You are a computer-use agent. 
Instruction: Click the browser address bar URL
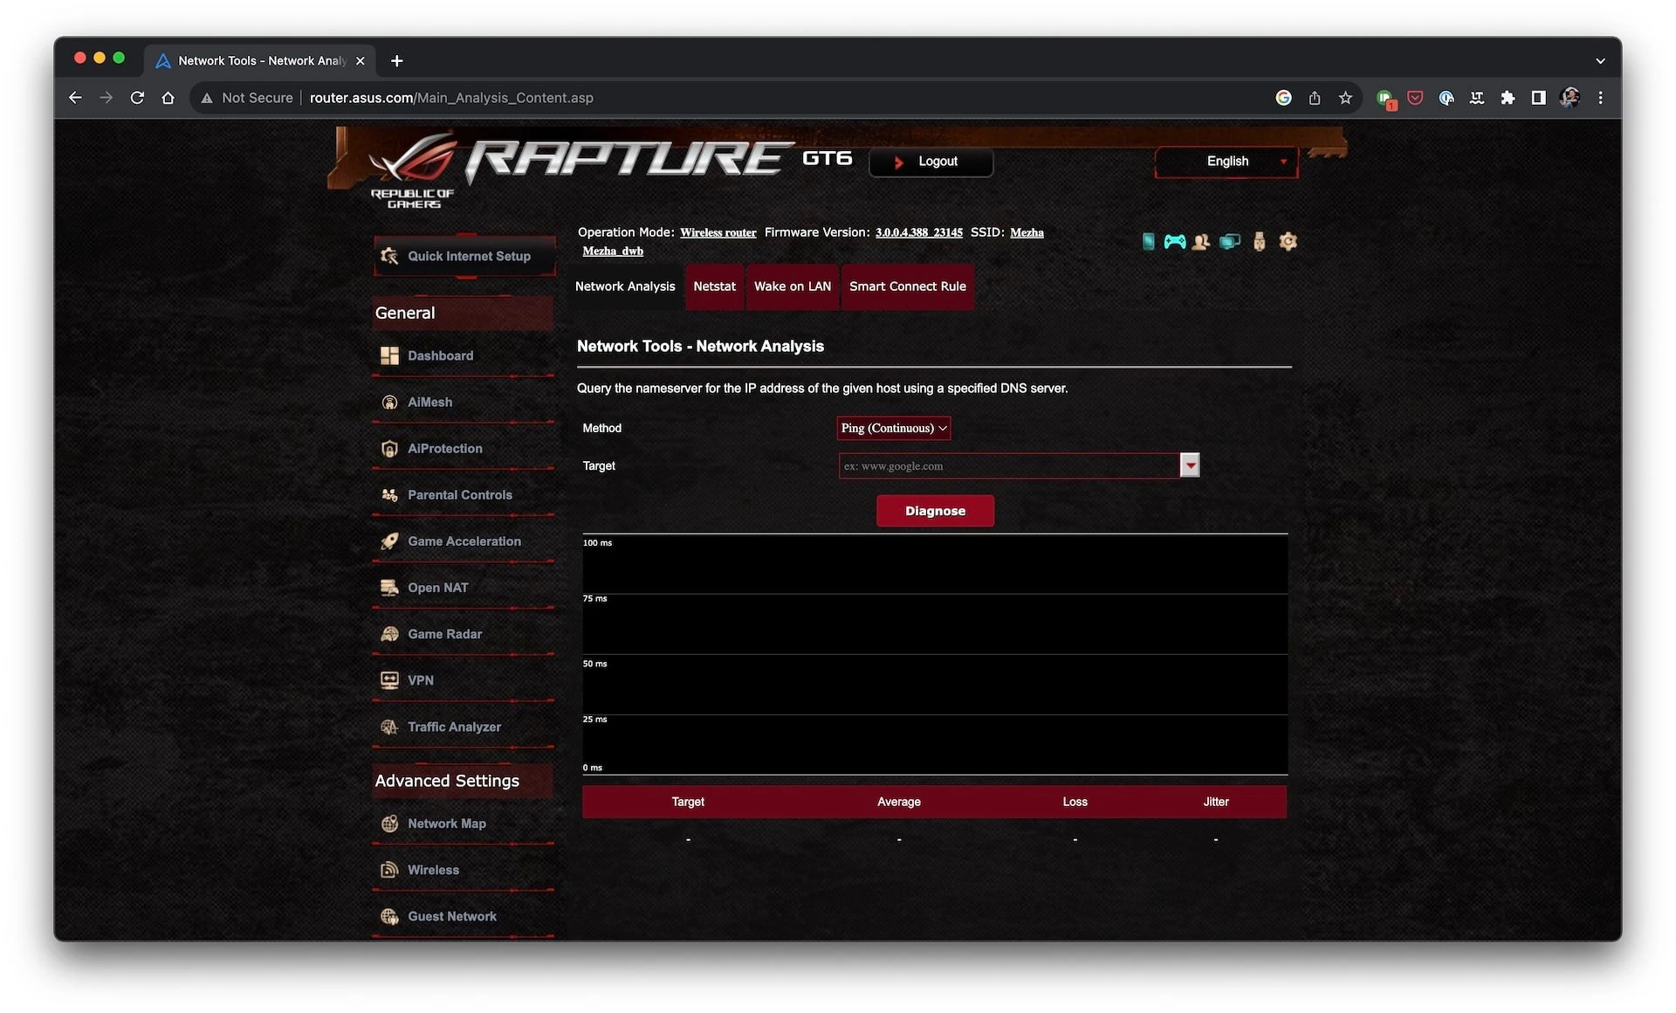pyautogui.click(x=451, y=98)
